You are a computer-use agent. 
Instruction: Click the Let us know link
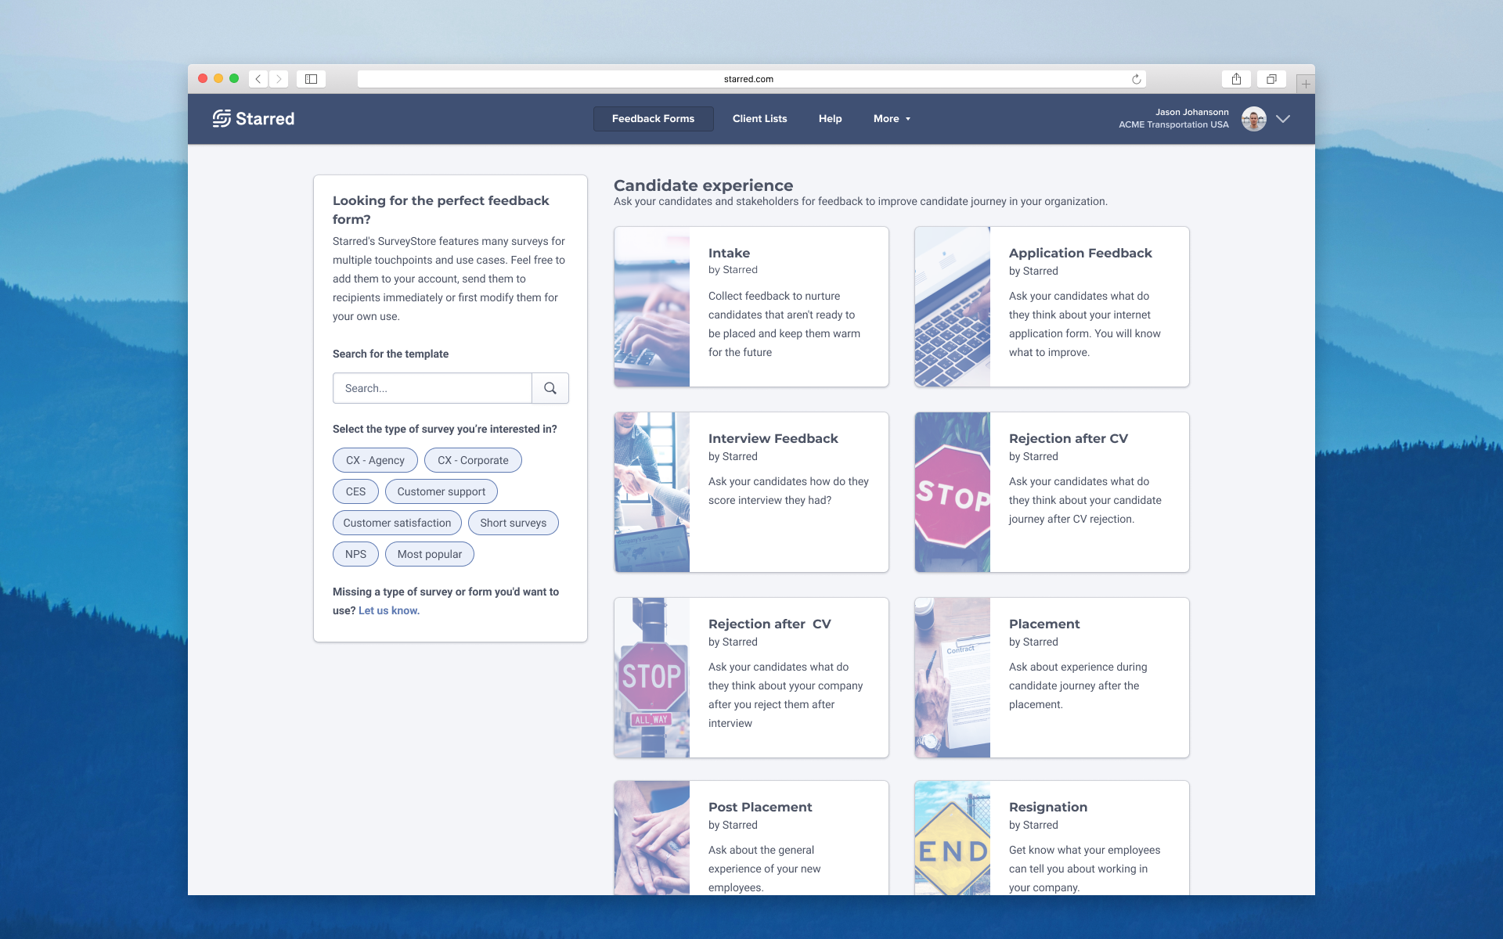click(389, 610)
